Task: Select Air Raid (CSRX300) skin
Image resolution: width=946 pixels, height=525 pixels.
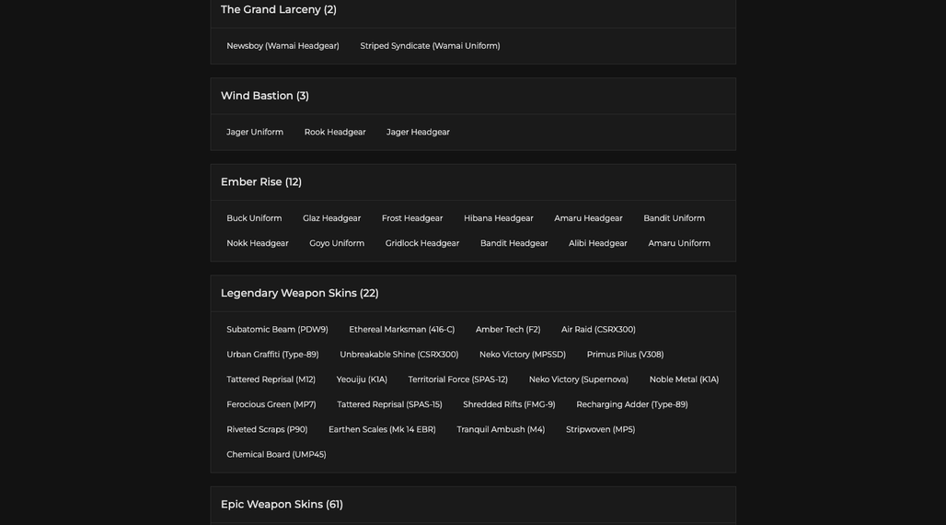Action: click(598, 329)
